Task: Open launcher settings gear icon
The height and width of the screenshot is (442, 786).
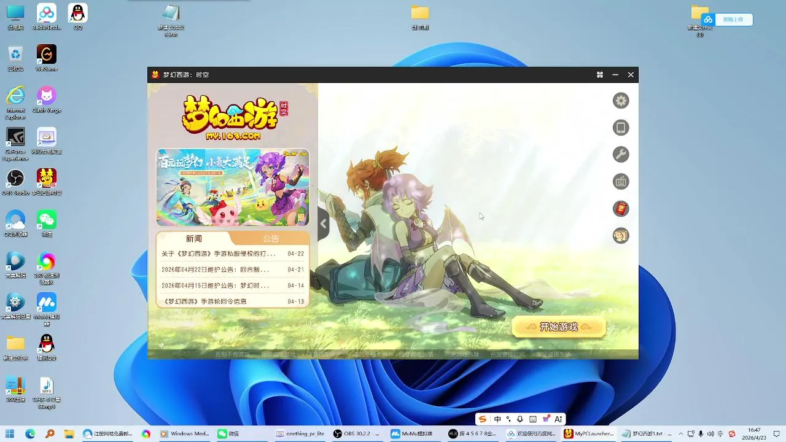Action: click(621, 101)
